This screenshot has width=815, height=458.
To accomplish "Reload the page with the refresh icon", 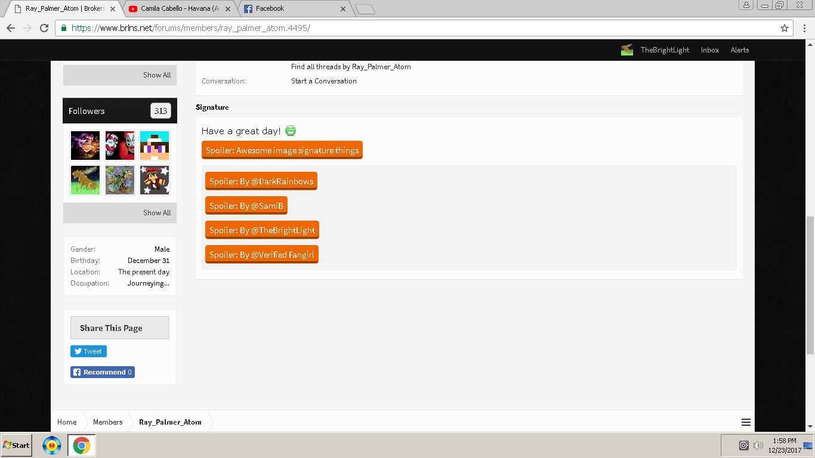I will (44, 28).
